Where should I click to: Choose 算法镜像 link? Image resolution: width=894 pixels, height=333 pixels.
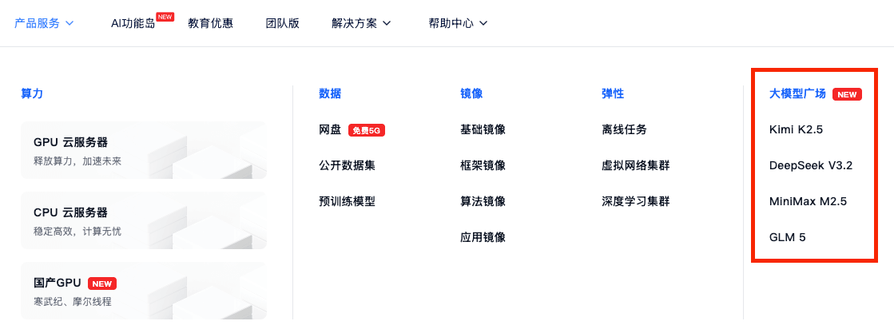(483, 201)
